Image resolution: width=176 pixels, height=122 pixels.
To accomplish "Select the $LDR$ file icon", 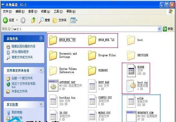I will point(131,70).
